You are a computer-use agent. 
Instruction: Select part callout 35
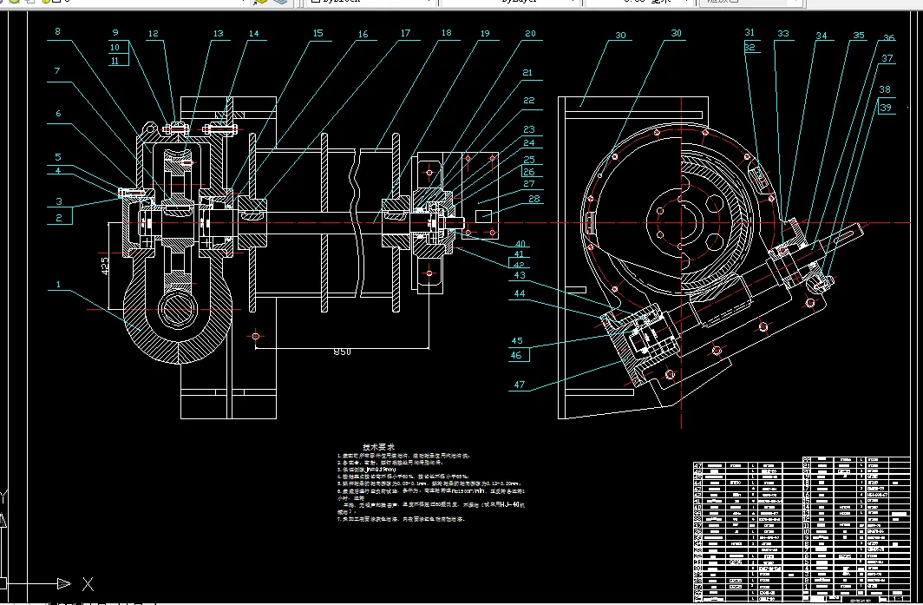tap(859, 36)
